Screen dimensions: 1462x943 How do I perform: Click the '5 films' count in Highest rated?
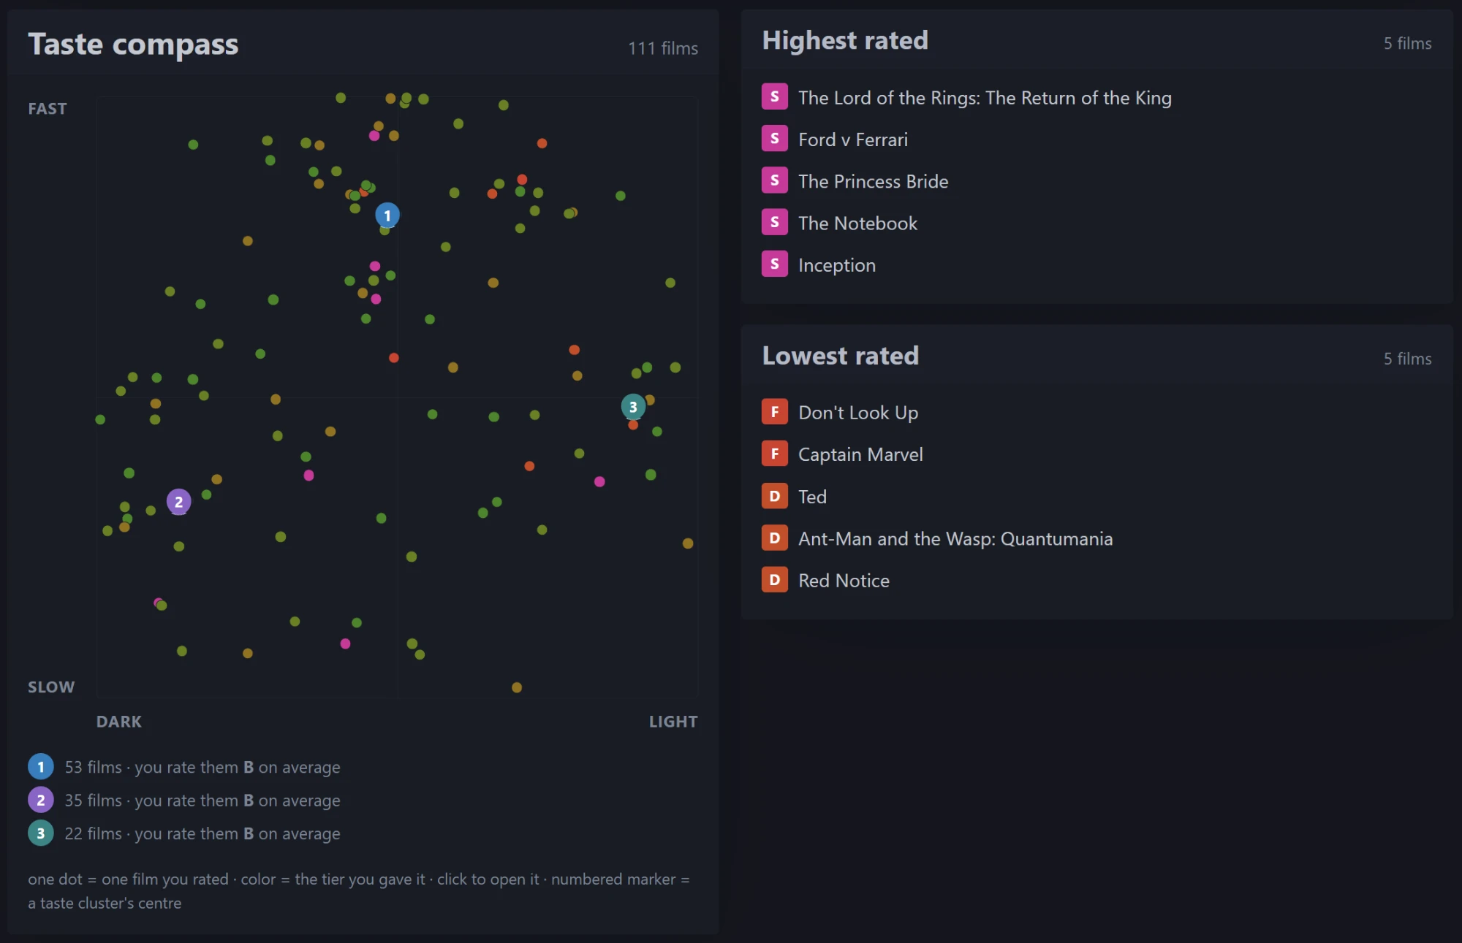[x=1407, y=44]
